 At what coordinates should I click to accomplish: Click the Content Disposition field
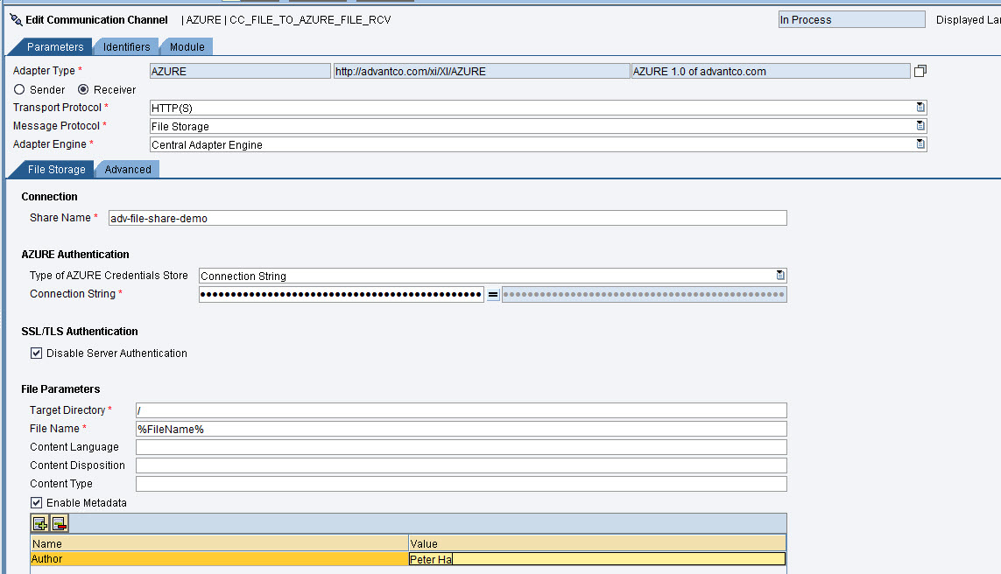(461, 465)
